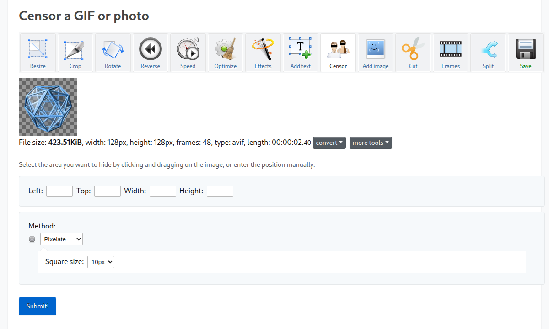Click the Square size: label
This screenshot has height=329, width=549.
pos(65,262)
